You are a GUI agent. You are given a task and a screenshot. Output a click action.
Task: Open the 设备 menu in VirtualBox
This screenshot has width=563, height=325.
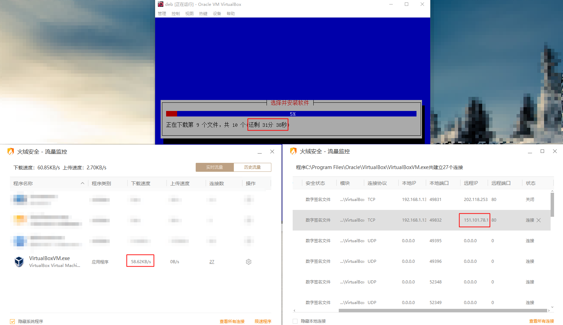(x=217, y=14)
